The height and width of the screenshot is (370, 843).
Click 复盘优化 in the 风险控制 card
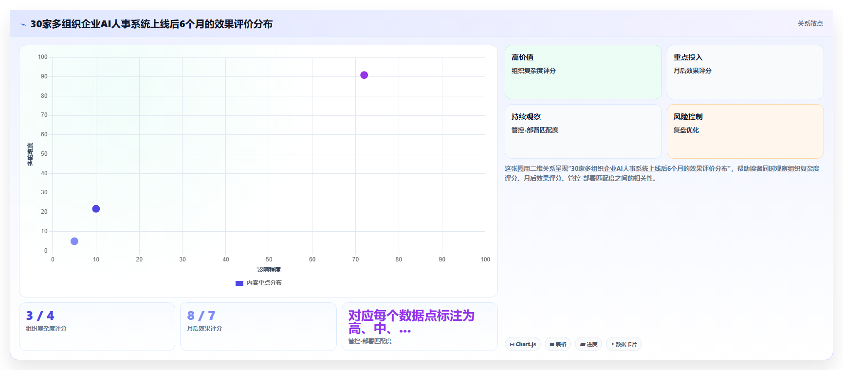(686, 130)
